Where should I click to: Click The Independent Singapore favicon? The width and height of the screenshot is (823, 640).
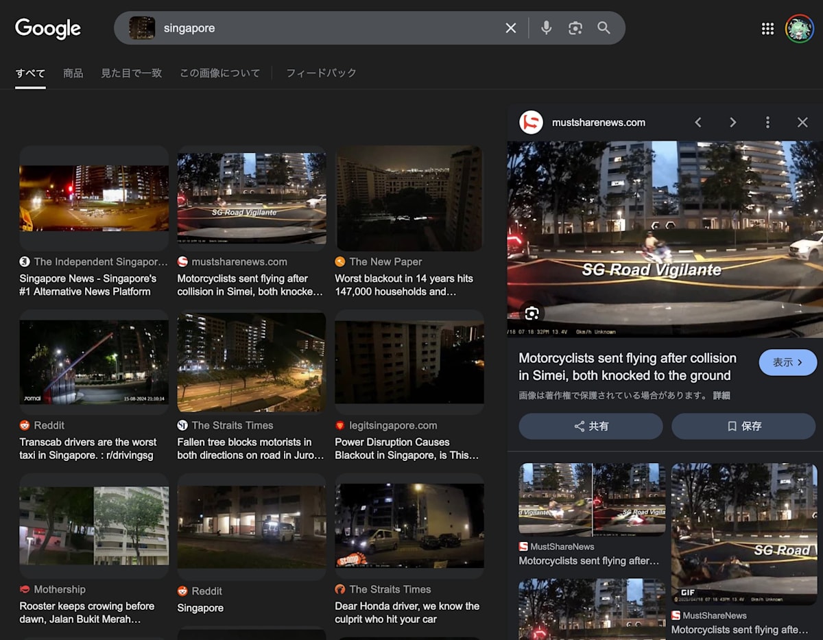[x=25, y=261]
